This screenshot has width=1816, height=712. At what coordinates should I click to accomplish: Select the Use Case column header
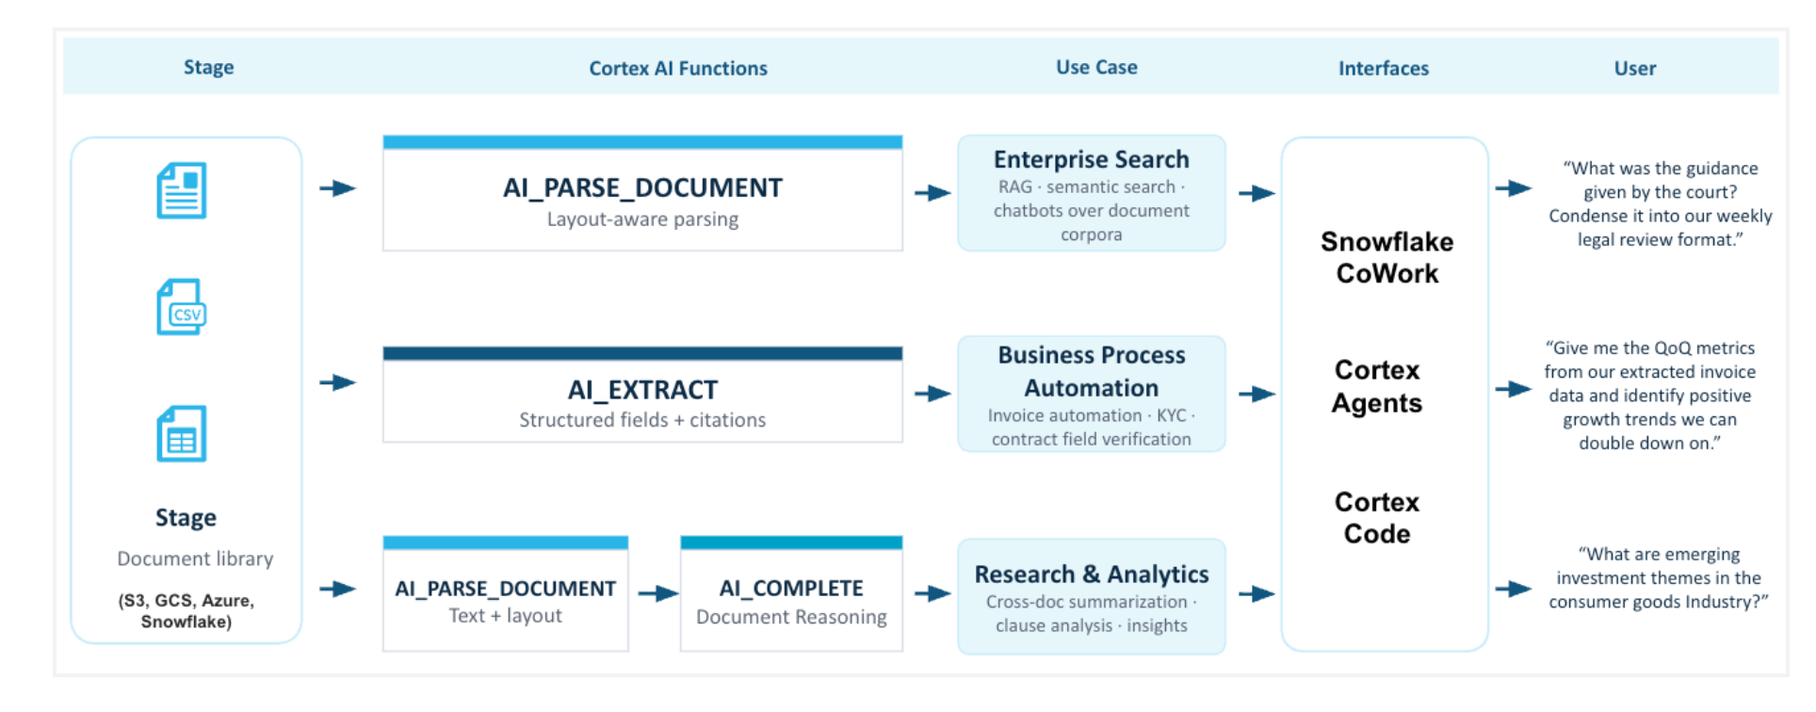pos(1096,67)
